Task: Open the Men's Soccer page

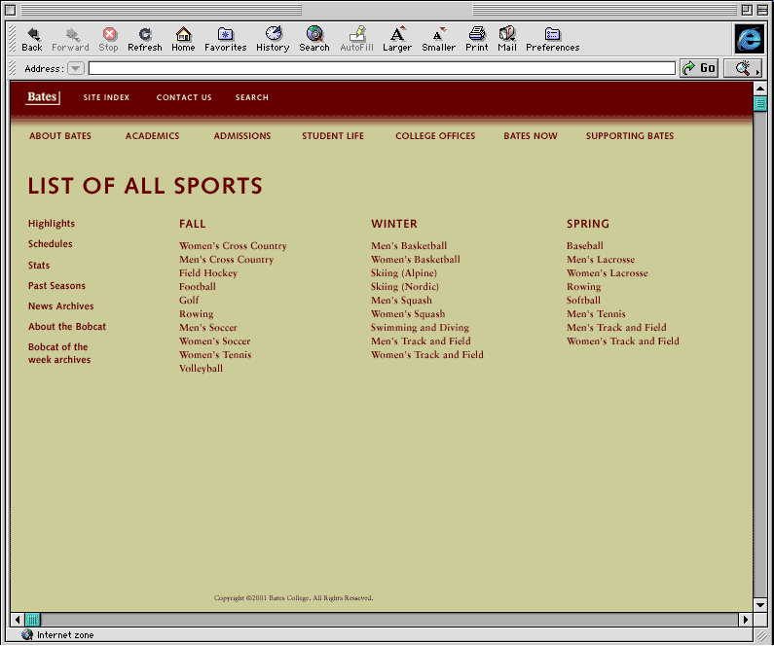Action: (207, 328)
